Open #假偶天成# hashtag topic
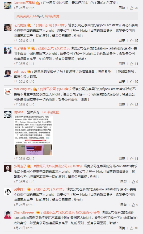 (42, 166)
